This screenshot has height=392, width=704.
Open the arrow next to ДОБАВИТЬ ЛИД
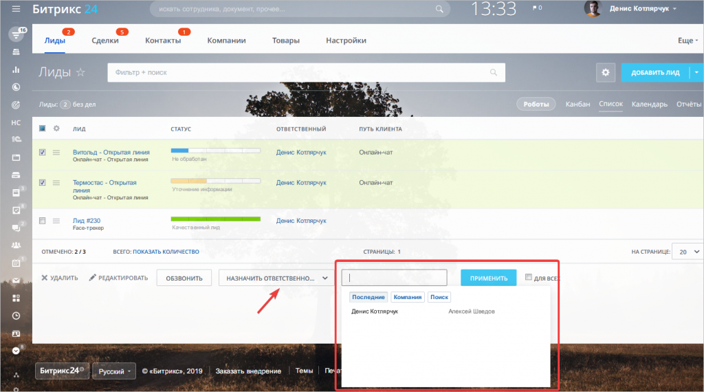(x=696, y=72)
